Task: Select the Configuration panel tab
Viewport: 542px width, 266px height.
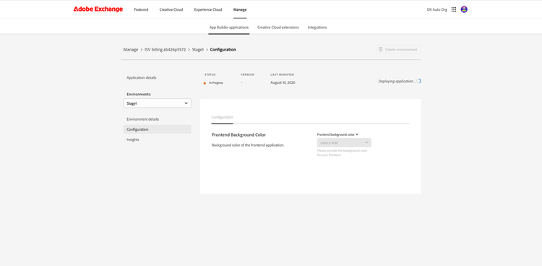Action: pyautogui.click(x=223, y=117)
